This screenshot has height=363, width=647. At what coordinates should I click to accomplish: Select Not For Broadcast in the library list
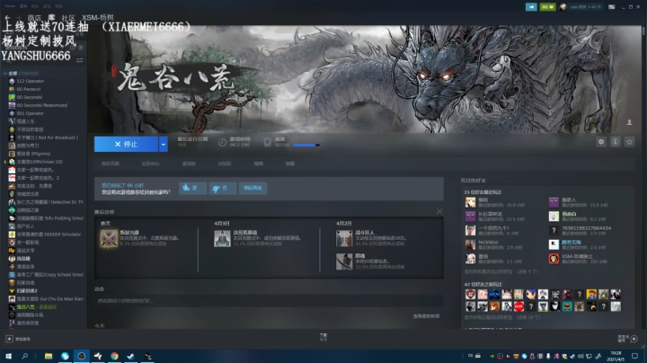47,137
